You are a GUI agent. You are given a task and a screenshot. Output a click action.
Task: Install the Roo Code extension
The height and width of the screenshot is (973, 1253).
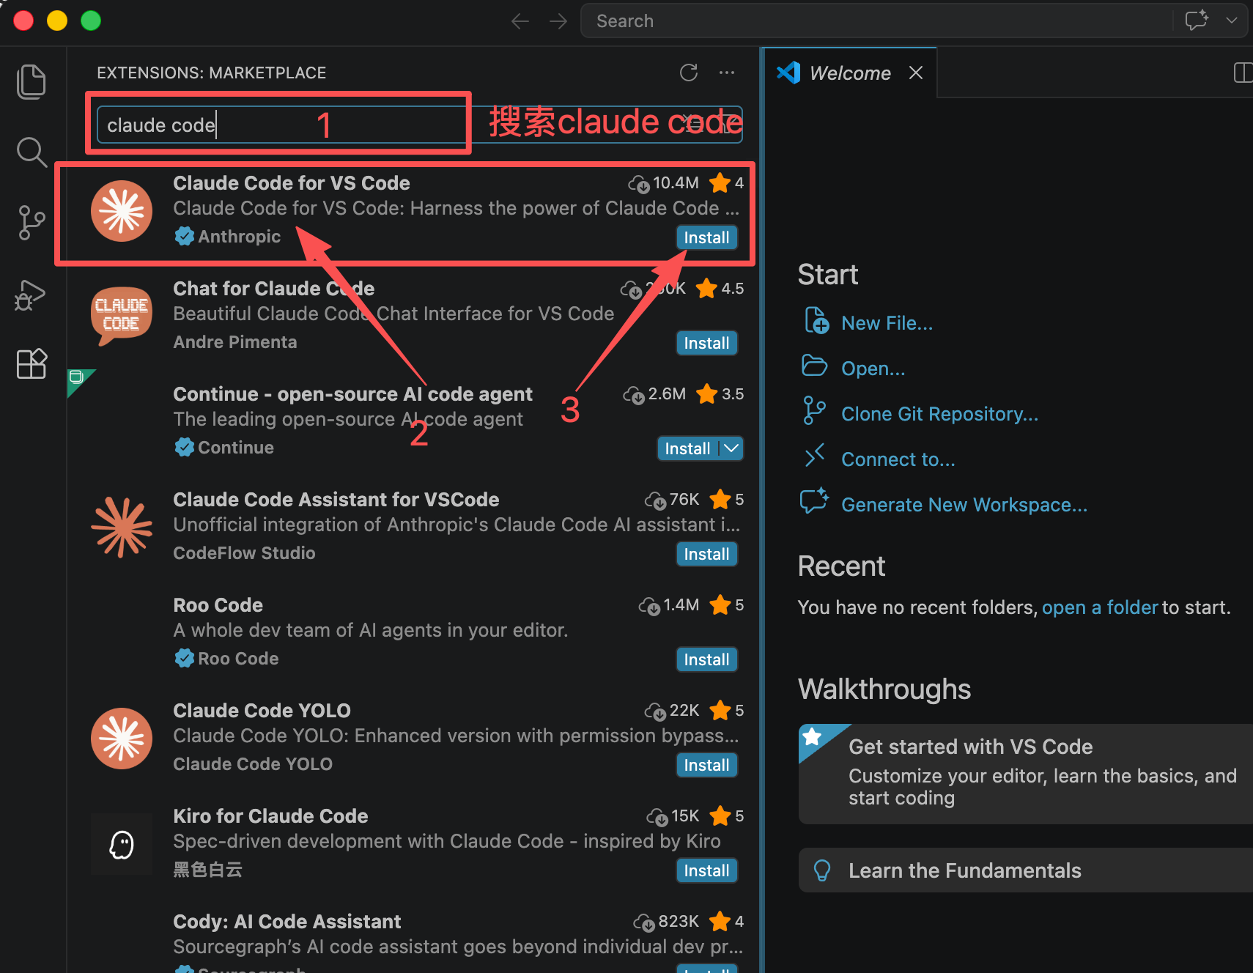pyautogui.click(x=706, y=659)
